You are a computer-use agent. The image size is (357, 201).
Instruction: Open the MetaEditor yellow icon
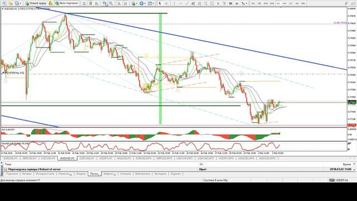pyautogui.click(x=51, y=3)
